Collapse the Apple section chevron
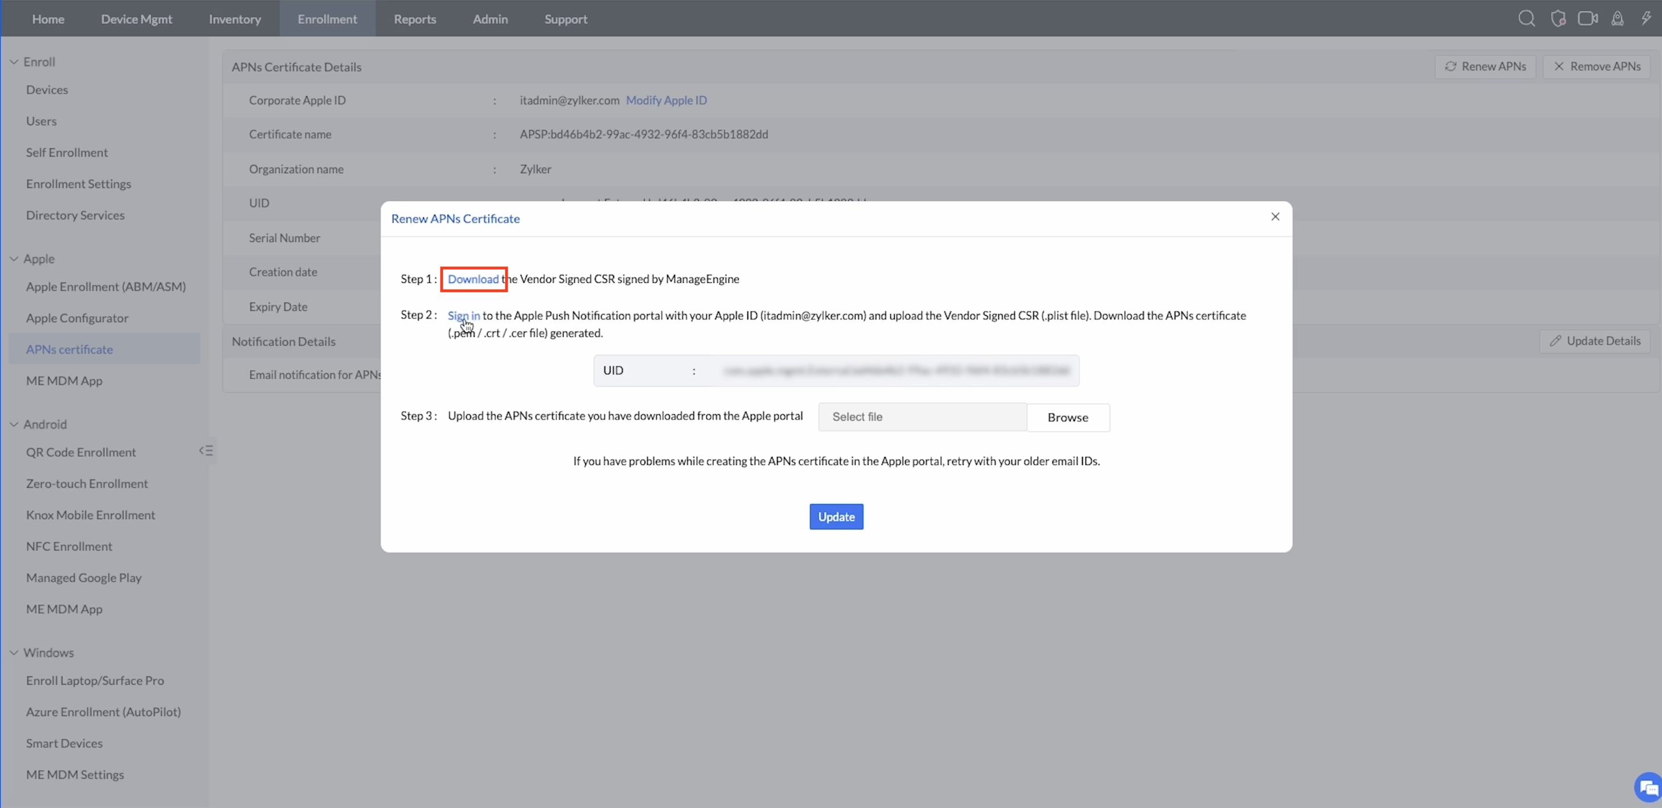The width and height of the screenshot is (1662, 808). point(14,258)
